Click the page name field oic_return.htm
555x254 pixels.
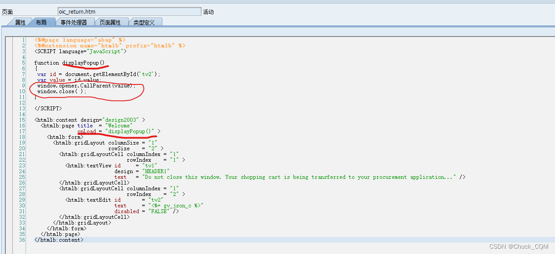129,11
